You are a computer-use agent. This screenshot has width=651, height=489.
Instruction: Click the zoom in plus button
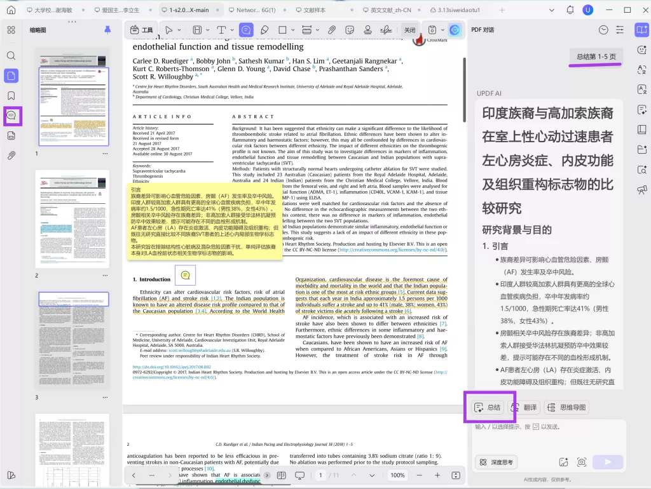(437, 475)
